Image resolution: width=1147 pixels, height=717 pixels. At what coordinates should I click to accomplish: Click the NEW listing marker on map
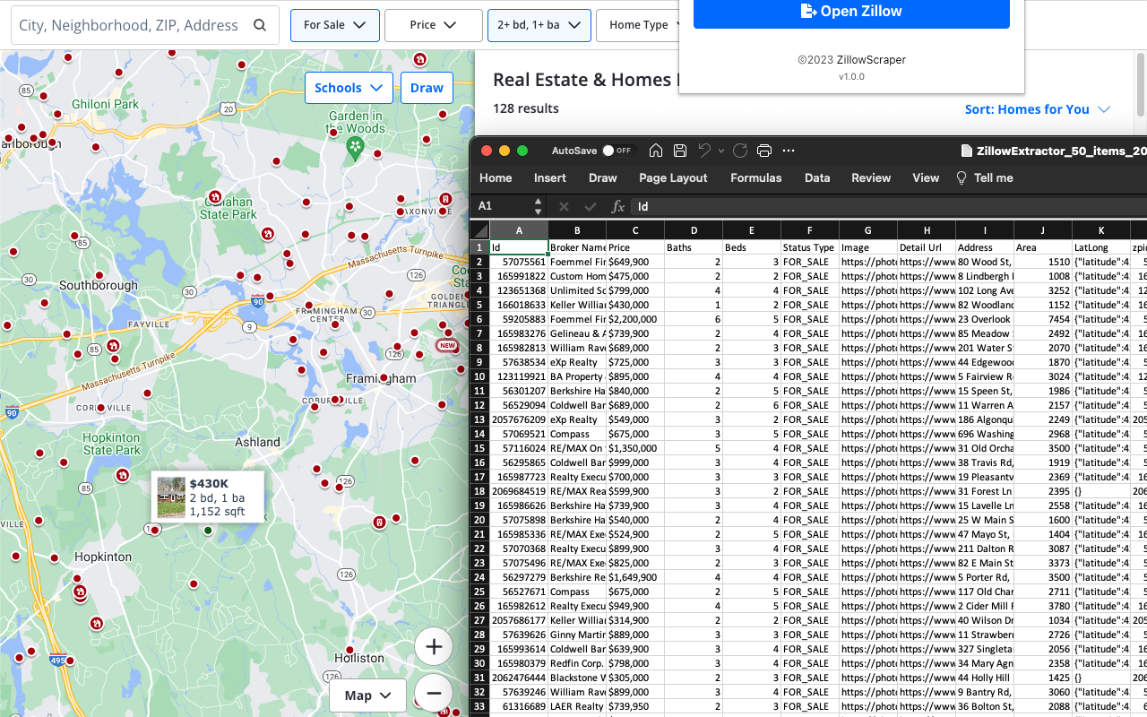[x=446, y=345]
